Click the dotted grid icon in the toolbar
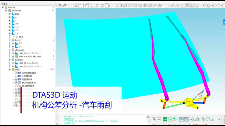Viewport: 225px width, 126px height. pos(134,6)
